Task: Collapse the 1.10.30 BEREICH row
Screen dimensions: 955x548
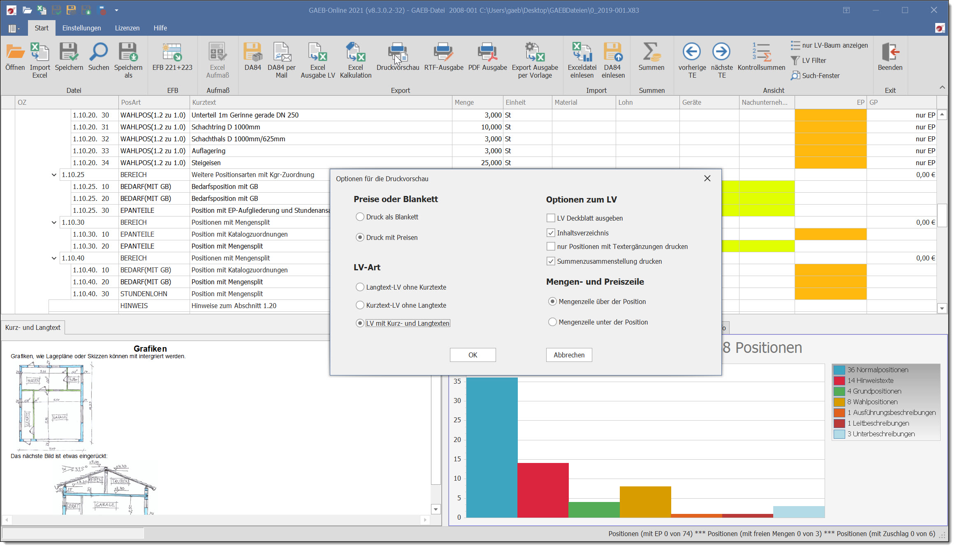Action: [x=54, y=222]
